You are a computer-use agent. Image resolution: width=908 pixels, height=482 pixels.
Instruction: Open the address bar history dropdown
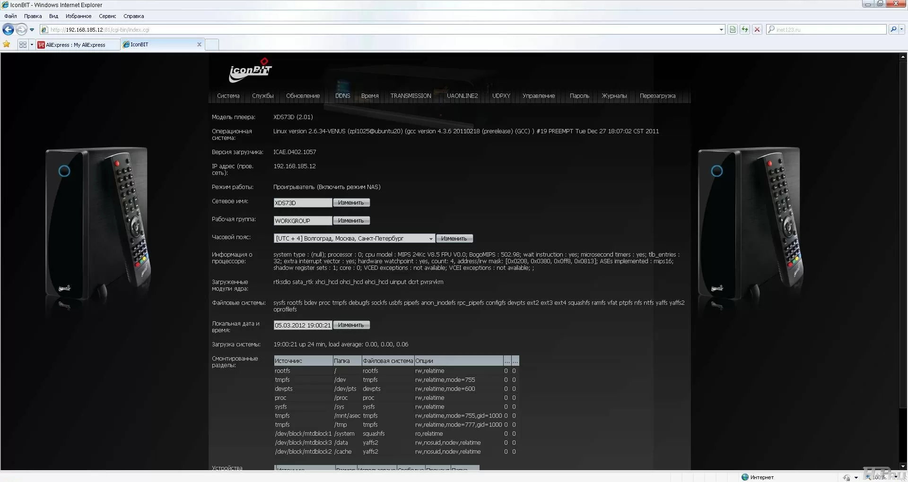pyautogui.click(x=721, y=29)
